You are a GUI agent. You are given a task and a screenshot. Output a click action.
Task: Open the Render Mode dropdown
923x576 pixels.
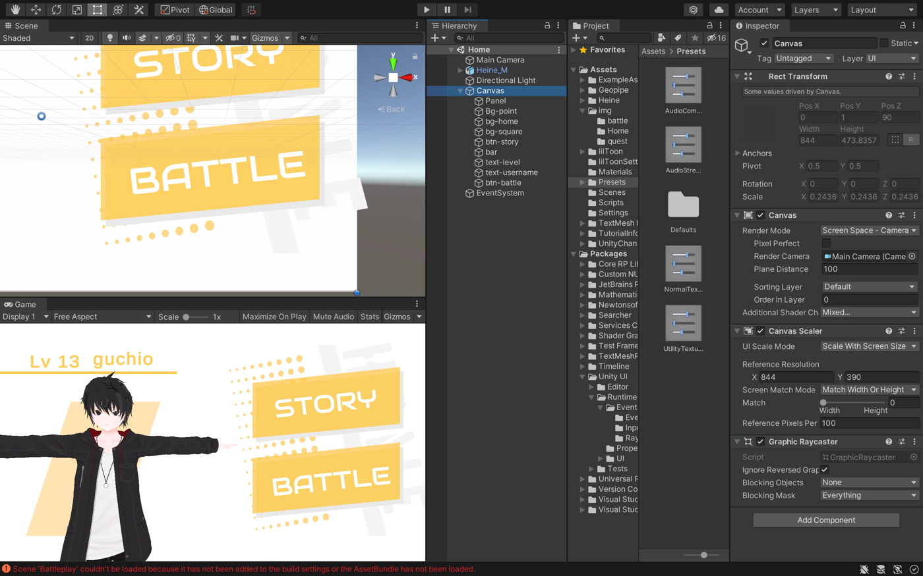tap(869, 230)
